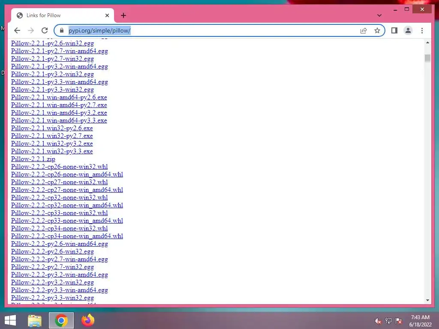Open the browser side panel

(394, 30)
